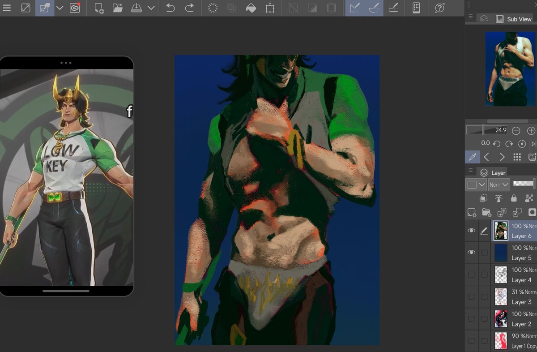Redo the last undone action
This screenshot has width=537, height=352.
pyautogui.click(x=189, y=8)
